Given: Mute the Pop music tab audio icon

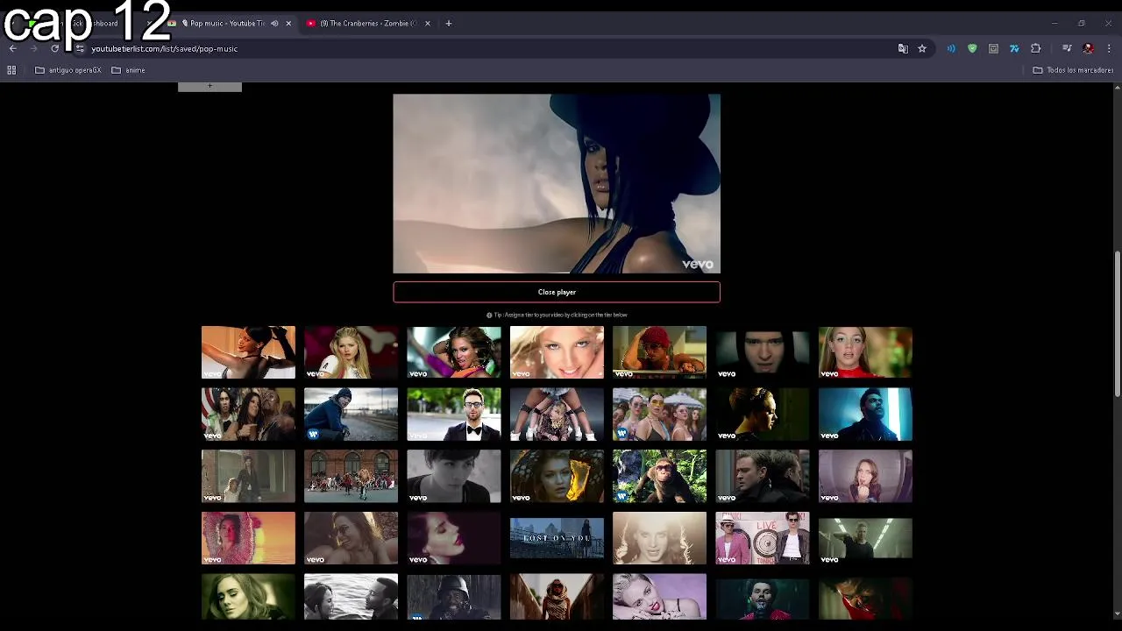Looking at the screenshot, I should (x=274, y=24).
